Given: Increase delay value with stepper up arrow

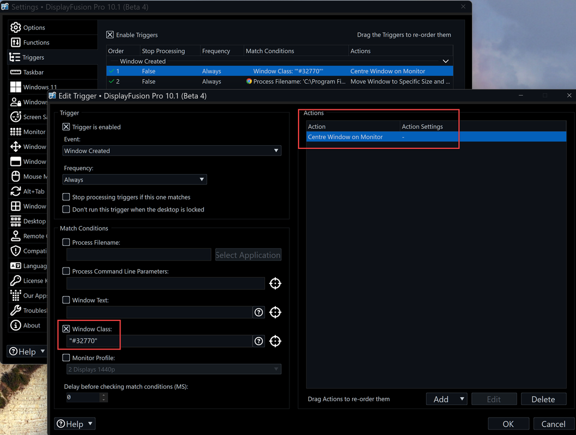Looking at the screenshot, I should click(x=104, y=395).
